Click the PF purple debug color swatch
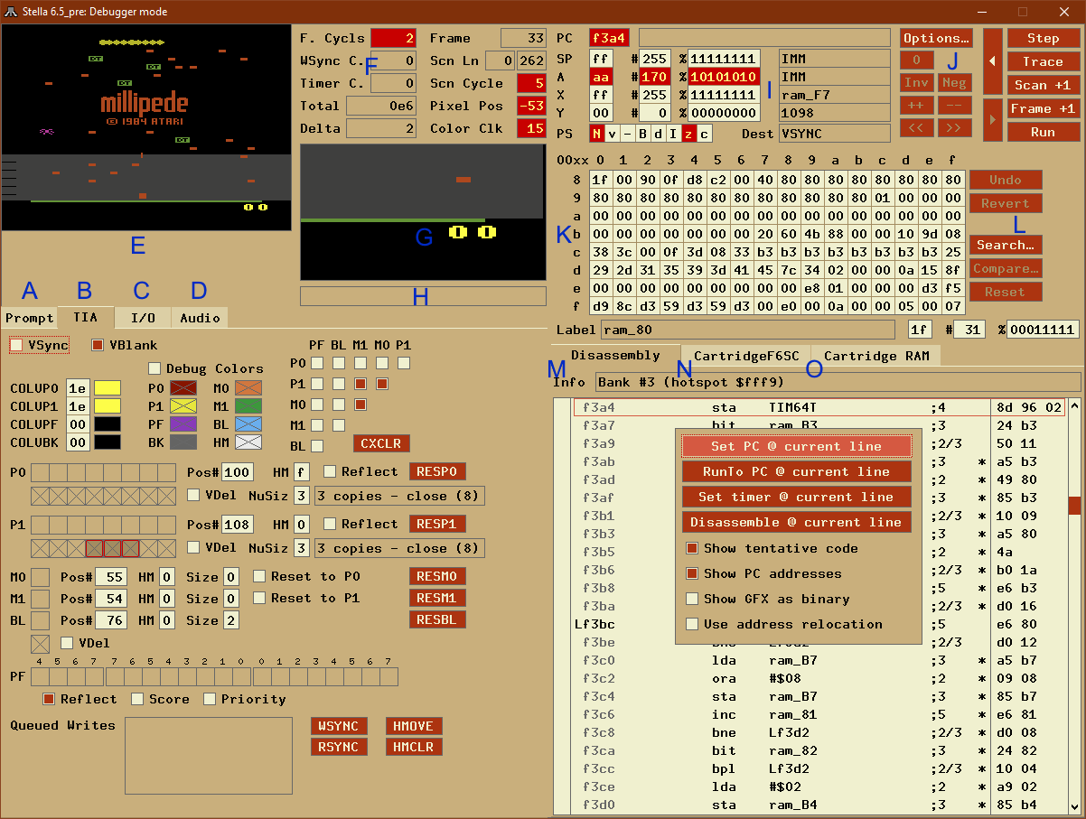This screenshot has width=1086, height=819. (x=184, y=424)
